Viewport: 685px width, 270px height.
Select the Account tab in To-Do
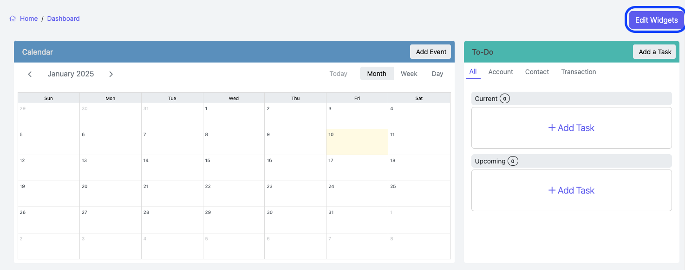[501, 72]
